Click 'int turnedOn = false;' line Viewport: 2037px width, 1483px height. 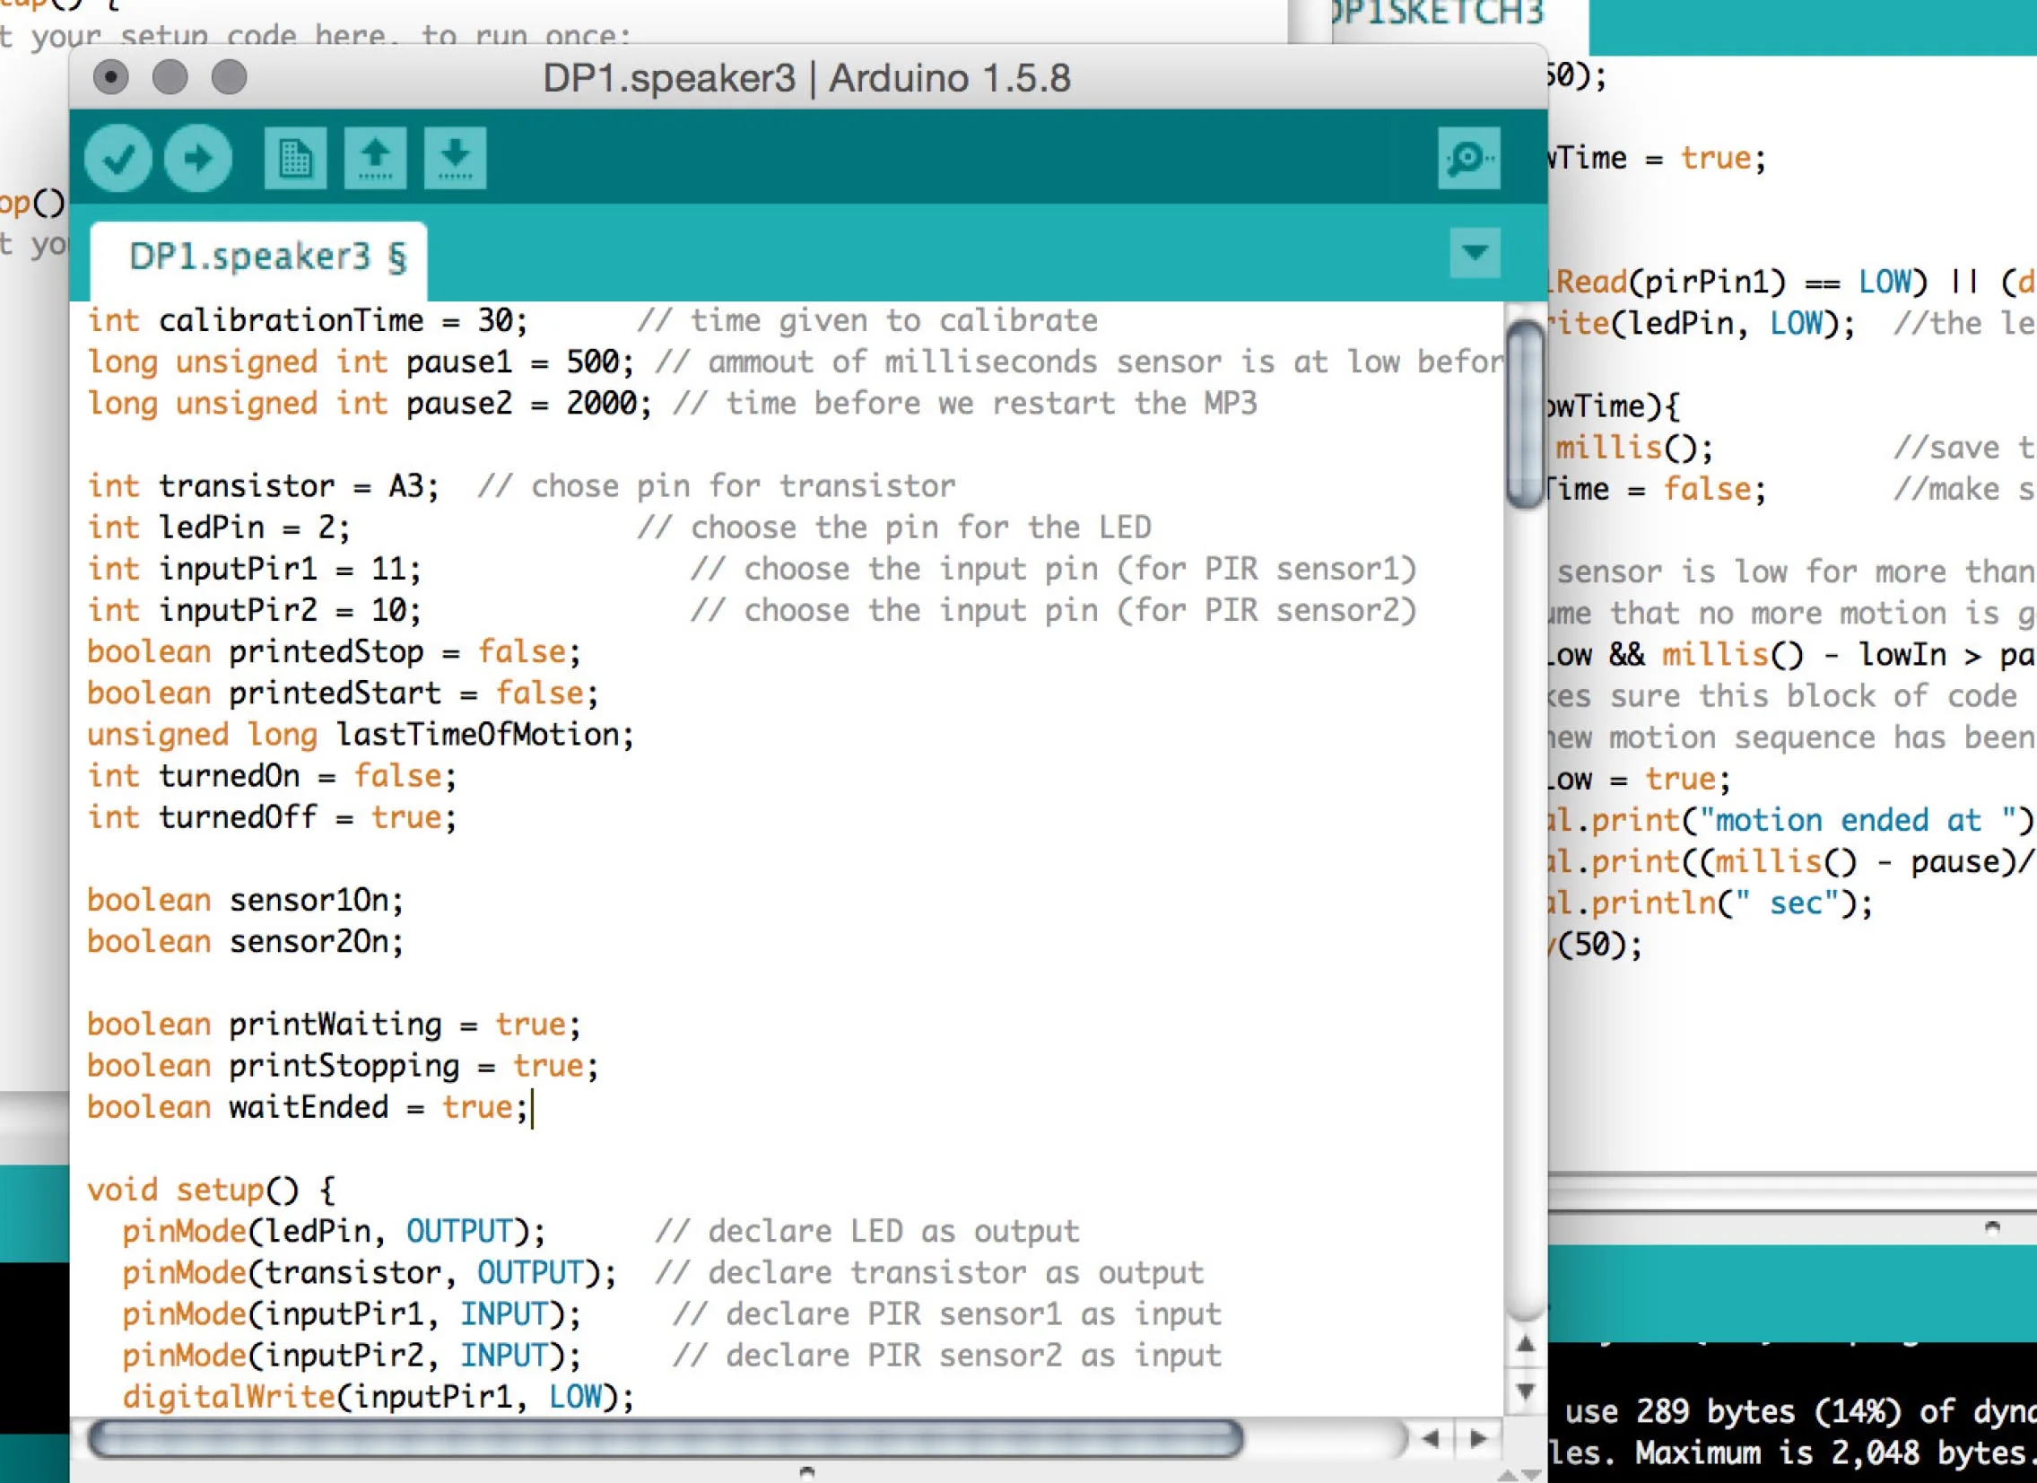[272, 775]
